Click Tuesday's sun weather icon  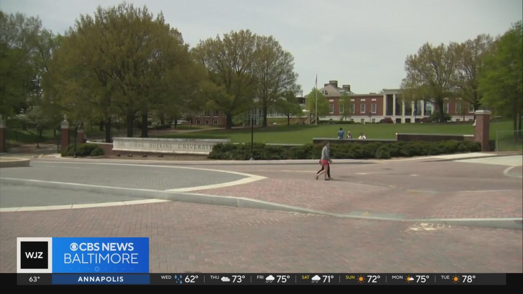coord(456,279)
